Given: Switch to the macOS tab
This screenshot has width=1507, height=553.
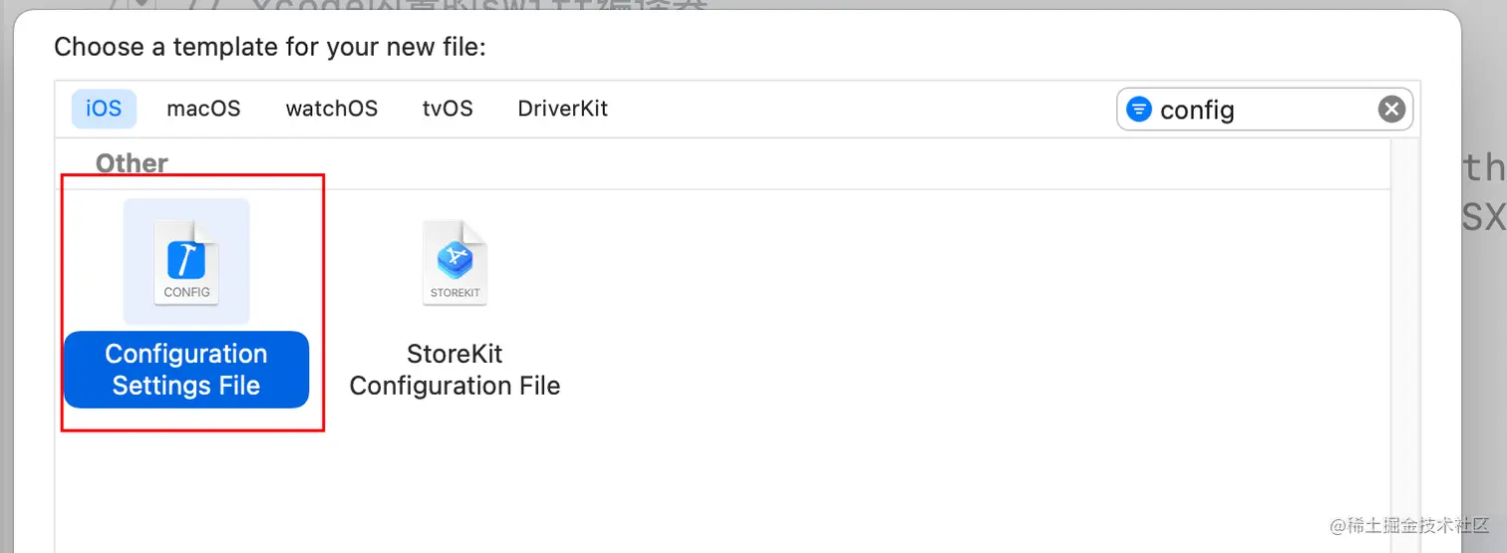Looking at the screenshot, I should (203, 109).
